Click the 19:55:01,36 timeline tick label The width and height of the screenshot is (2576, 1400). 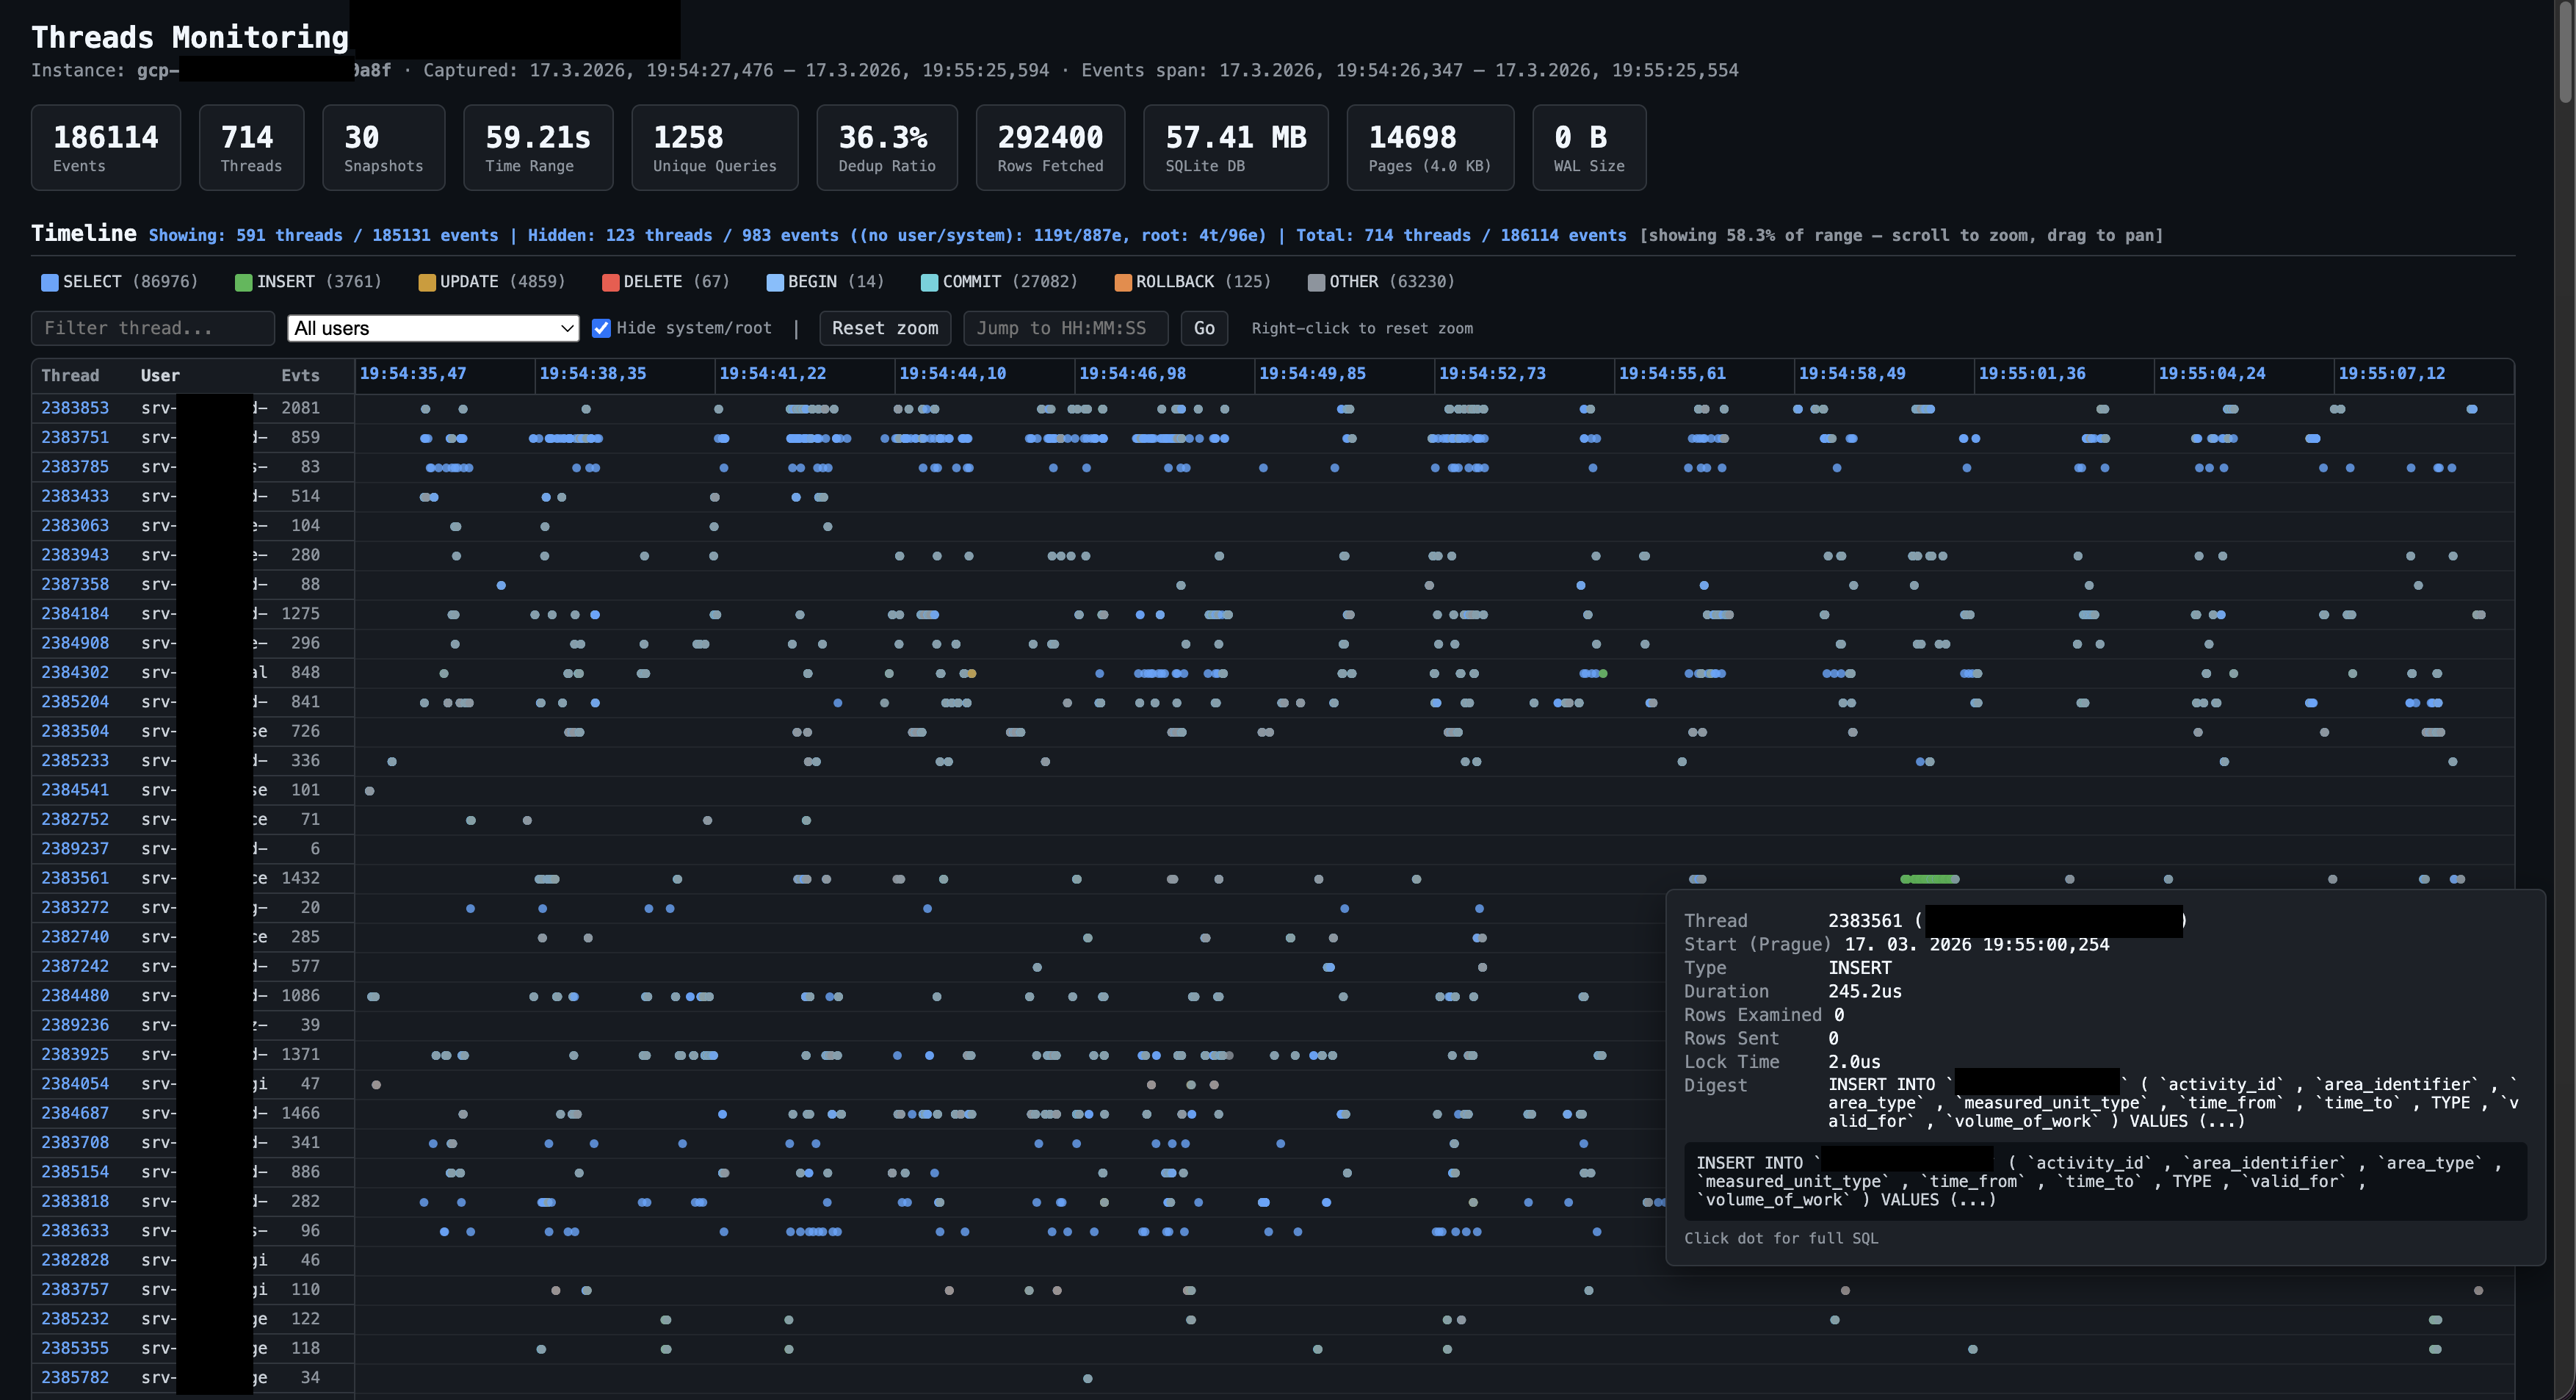[2032, 373]
